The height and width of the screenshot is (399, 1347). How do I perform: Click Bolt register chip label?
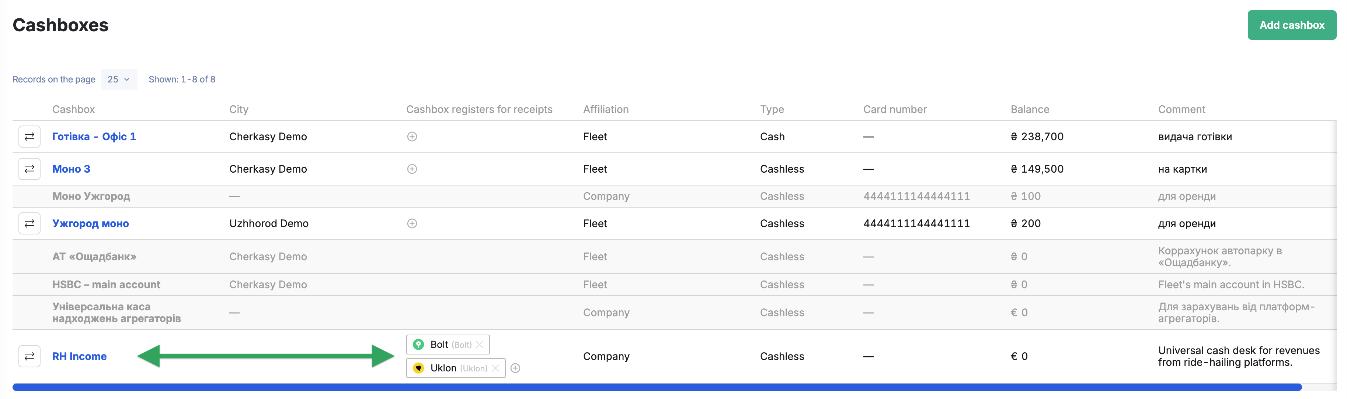pos(439,345)
